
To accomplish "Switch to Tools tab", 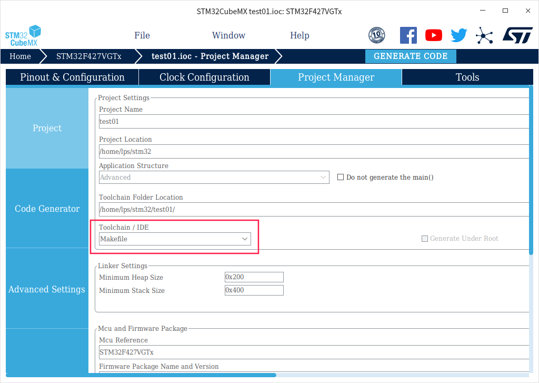I will click(467, 77).
